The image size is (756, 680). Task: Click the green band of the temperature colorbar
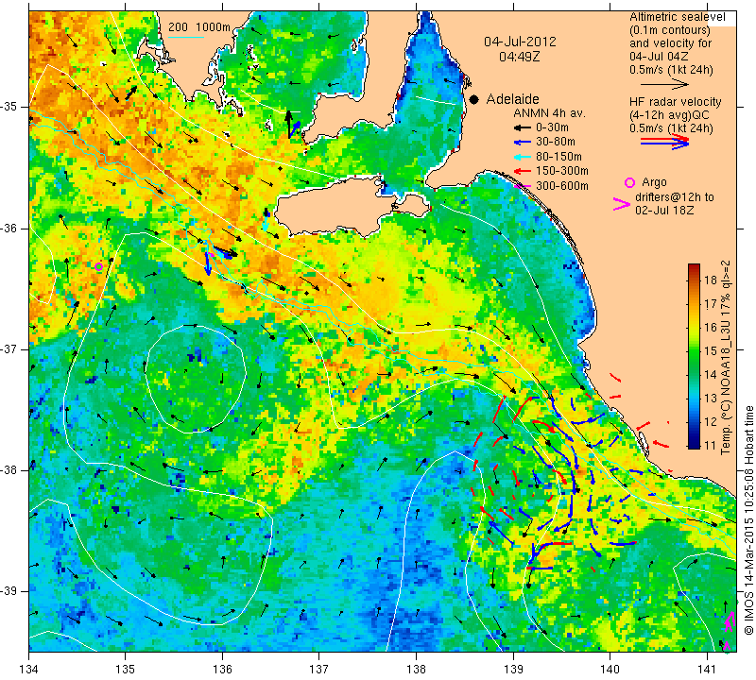[x=694, y=357]
